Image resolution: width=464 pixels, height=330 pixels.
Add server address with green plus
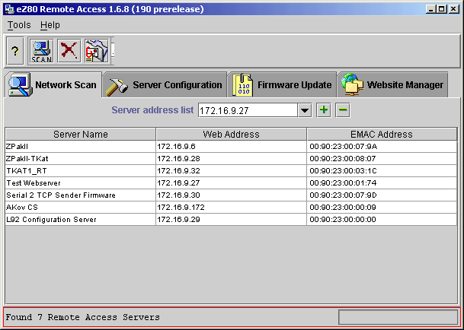coord(324,110)
